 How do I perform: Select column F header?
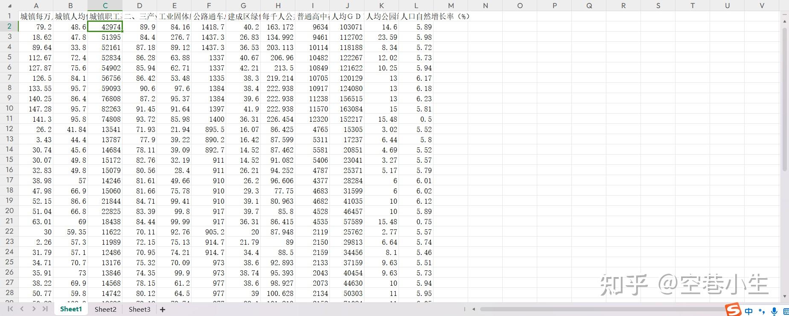pos(209,6)
